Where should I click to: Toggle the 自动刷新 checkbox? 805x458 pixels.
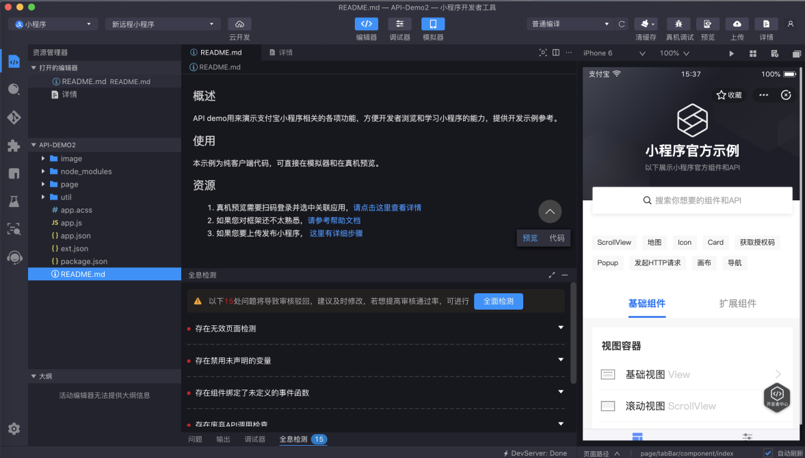pyautogui.click(x=768, y=453)
